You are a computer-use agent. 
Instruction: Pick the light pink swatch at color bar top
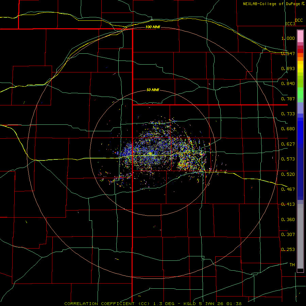pos(300,36)
